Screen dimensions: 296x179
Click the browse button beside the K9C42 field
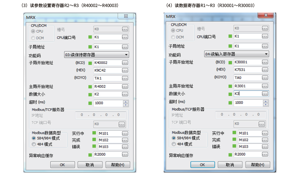click(125, 70)
